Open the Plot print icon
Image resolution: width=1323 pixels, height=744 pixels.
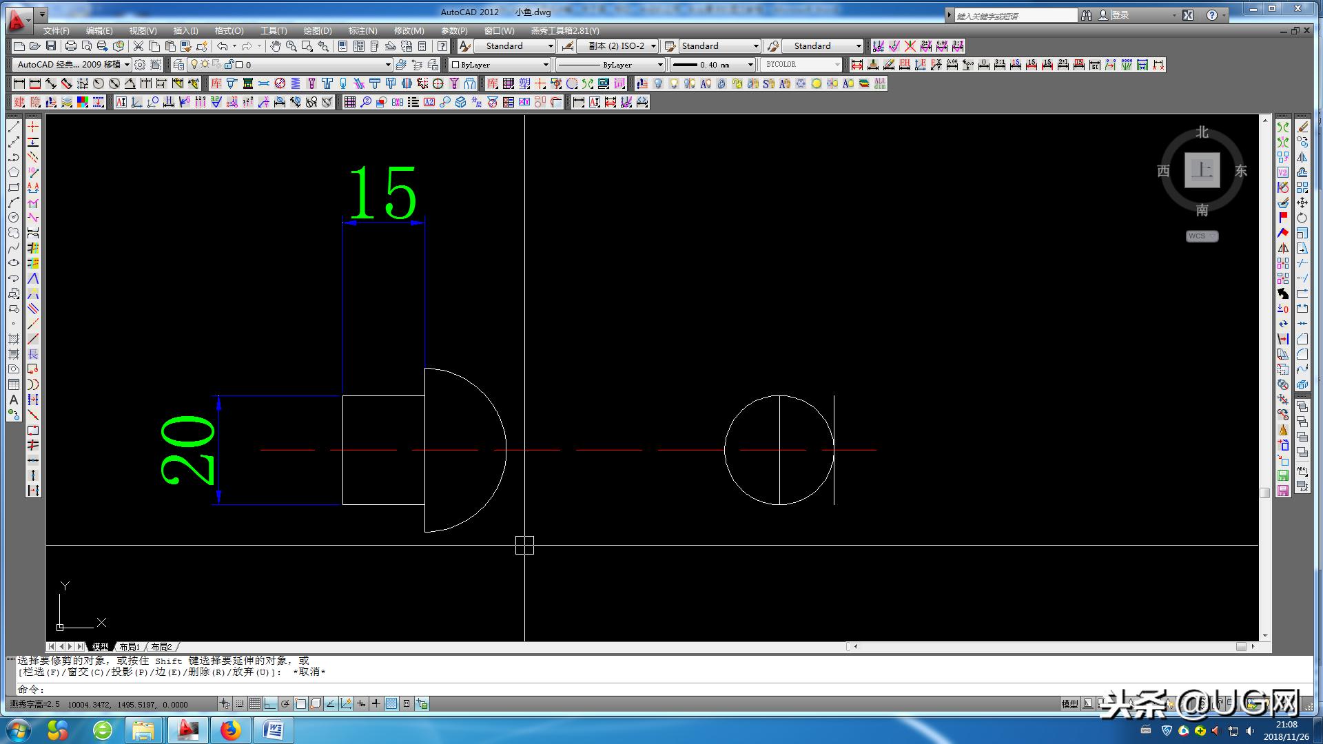pos(70,46)
